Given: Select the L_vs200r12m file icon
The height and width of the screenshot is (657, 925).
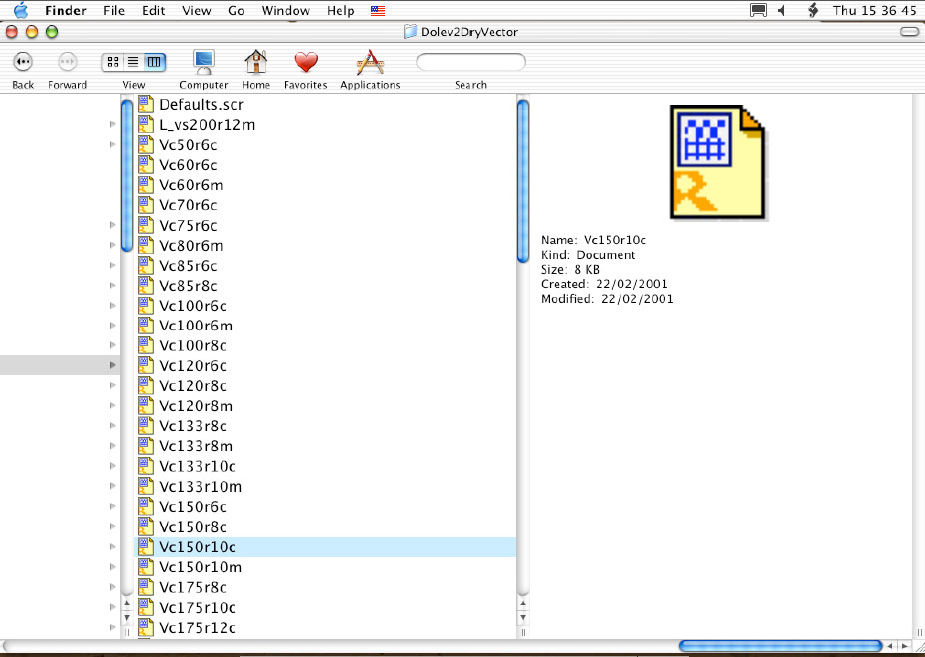Looking at the screenshot, I should (x=146, y=124).
